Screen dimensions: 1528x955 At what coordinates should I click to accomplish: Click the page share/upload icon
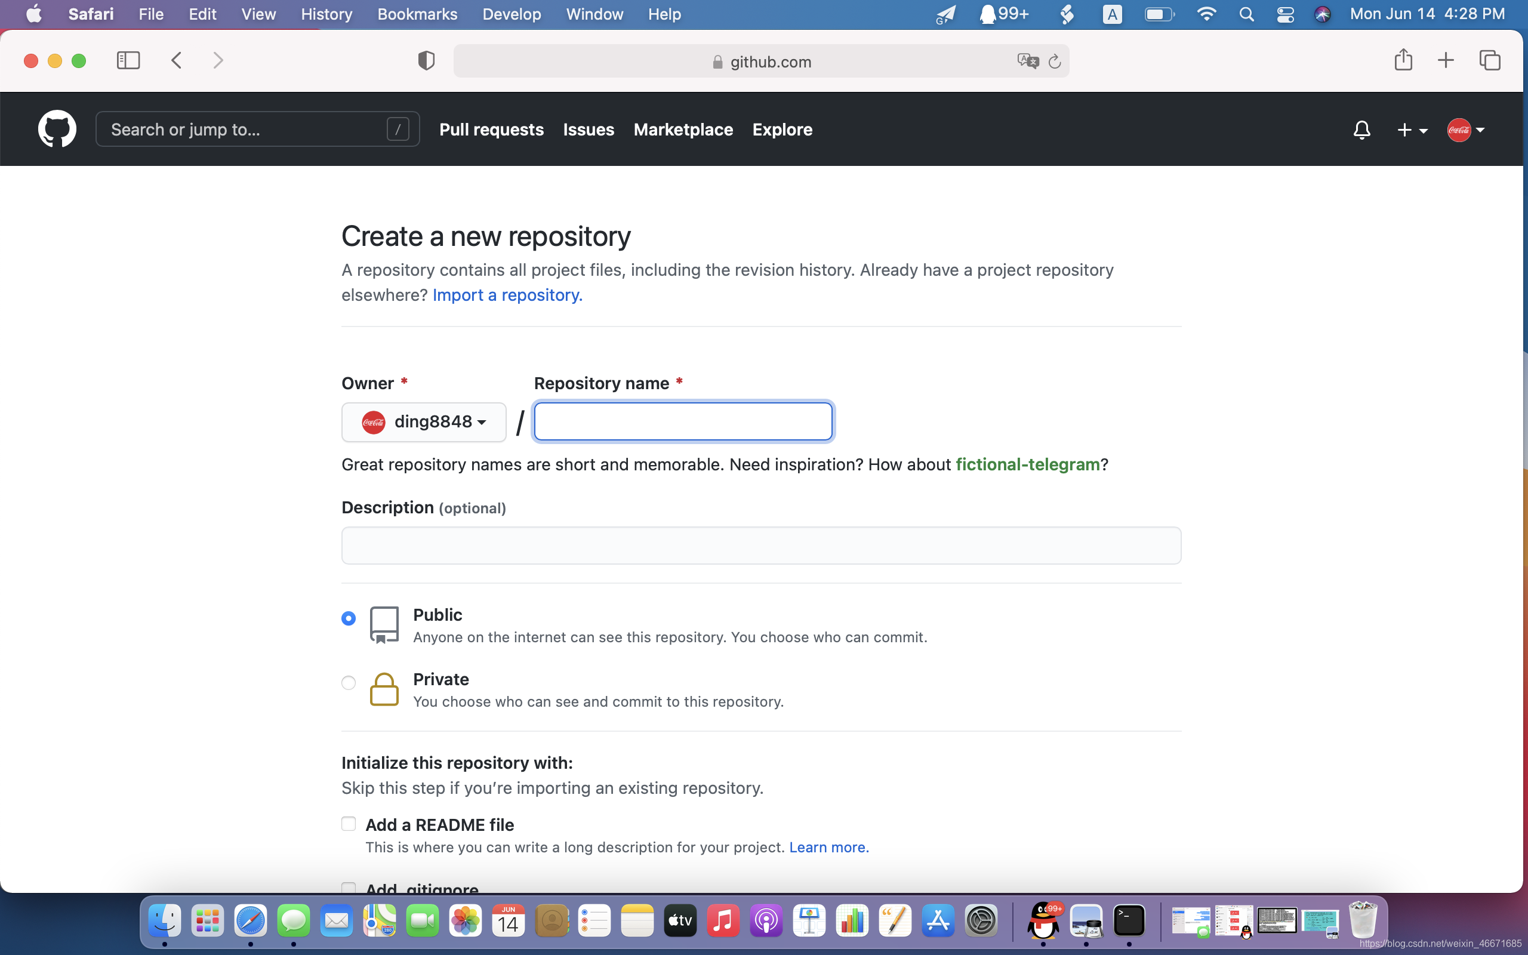pyautogui.click(x=1404, y=60)
